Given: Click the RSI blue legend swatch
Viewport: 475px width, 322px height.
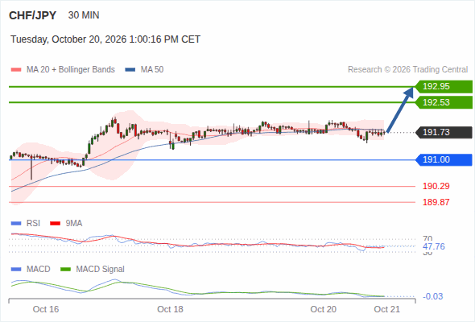Looking at the screenshot, I should [x=16, y=224].
